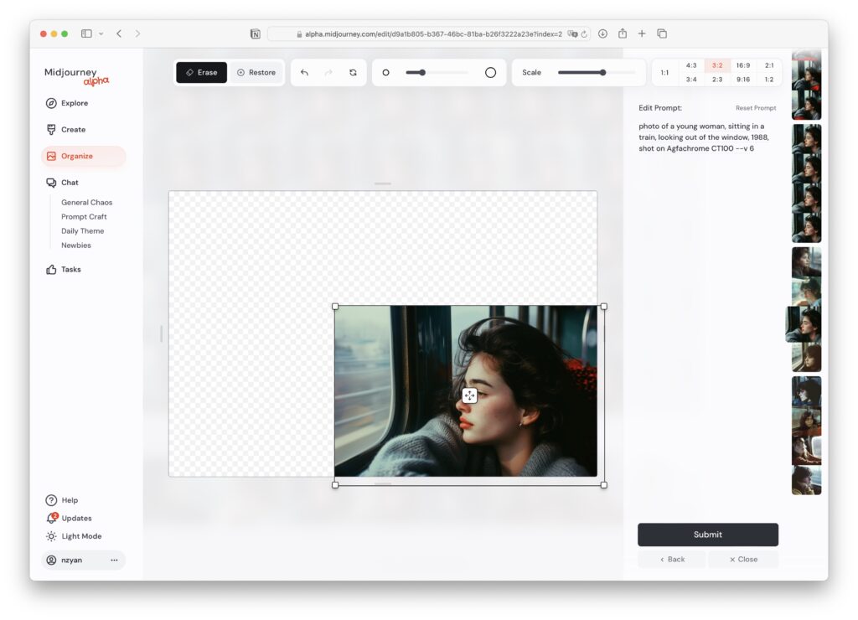The height and width of the screenshot is (620, 858).
Task: Select the Erase tool
Action: click(201, 72)
